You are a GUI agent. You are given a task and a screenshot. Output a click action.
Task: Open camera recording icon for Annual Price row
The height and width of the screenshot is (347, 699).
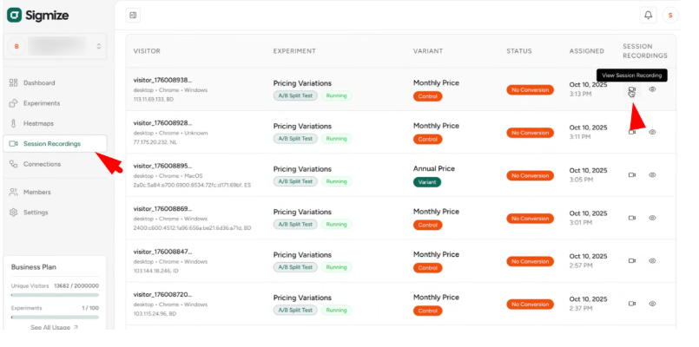(632, 174)
